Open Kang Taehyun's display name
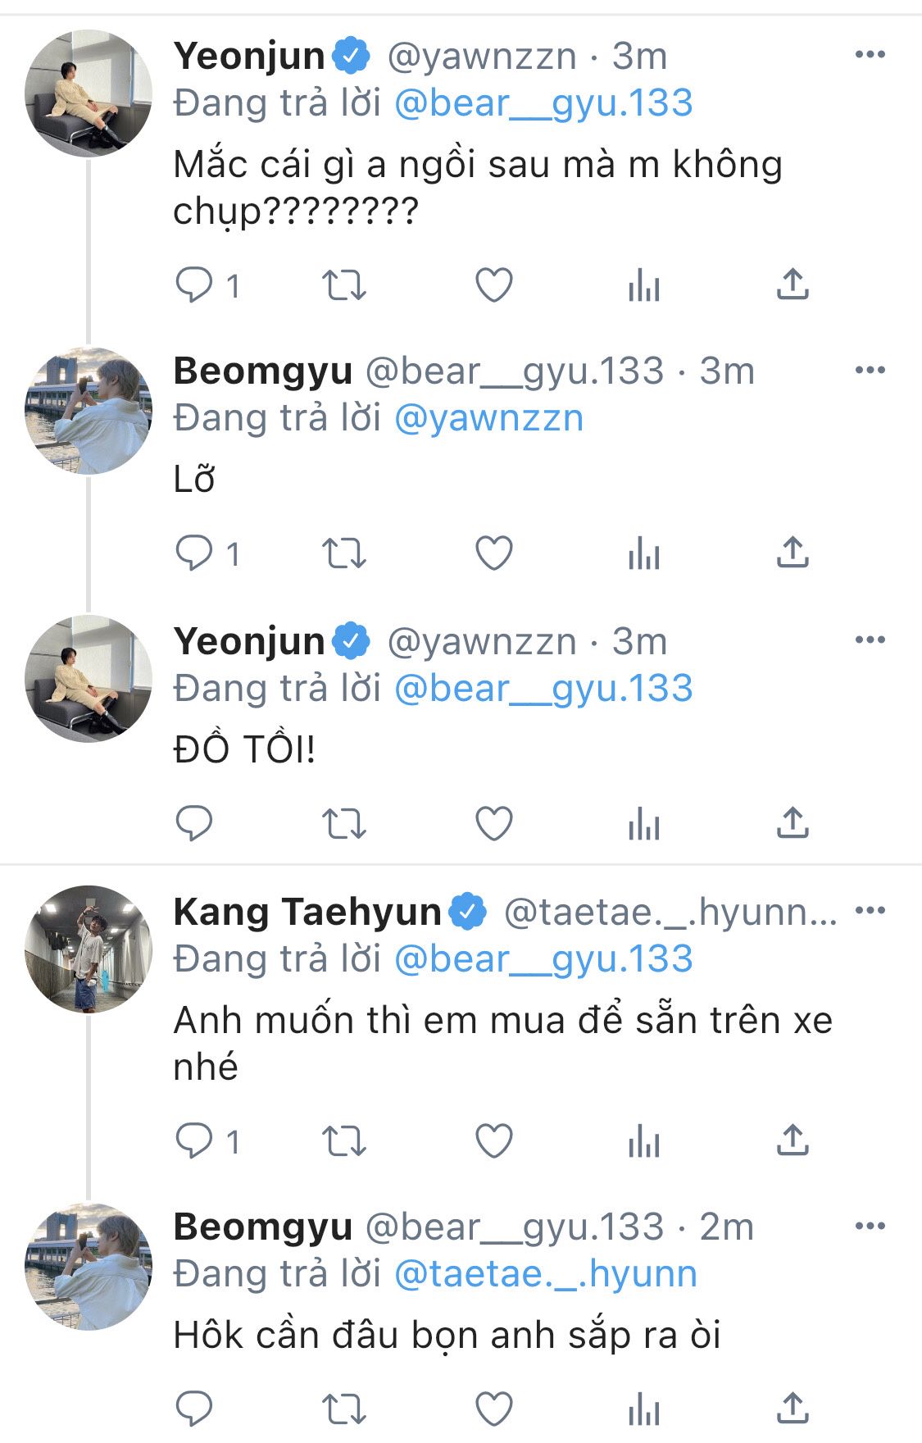922x1443 pixels. click(x=307, y=912)
